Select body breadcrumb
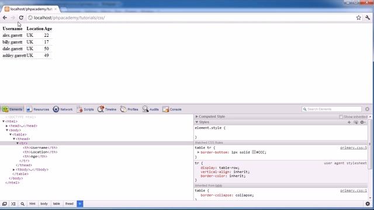 click(x=44, y=204)
